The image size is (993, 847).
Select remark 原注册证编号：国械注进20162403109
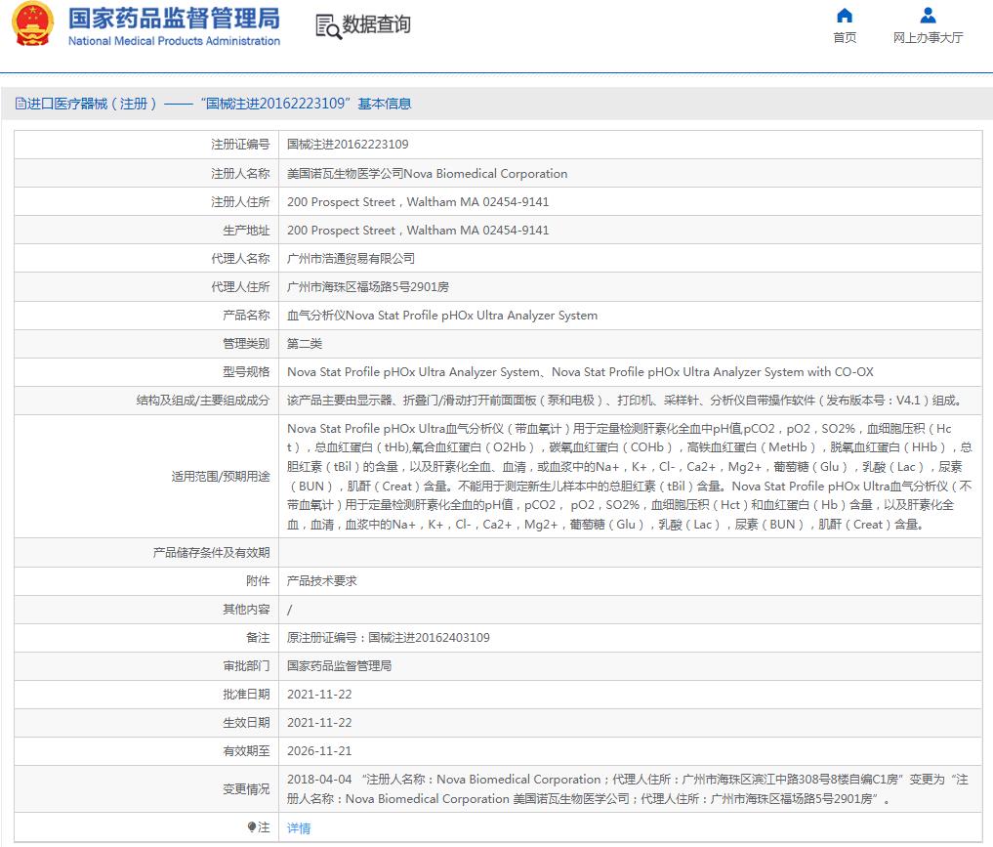[389, 637]
